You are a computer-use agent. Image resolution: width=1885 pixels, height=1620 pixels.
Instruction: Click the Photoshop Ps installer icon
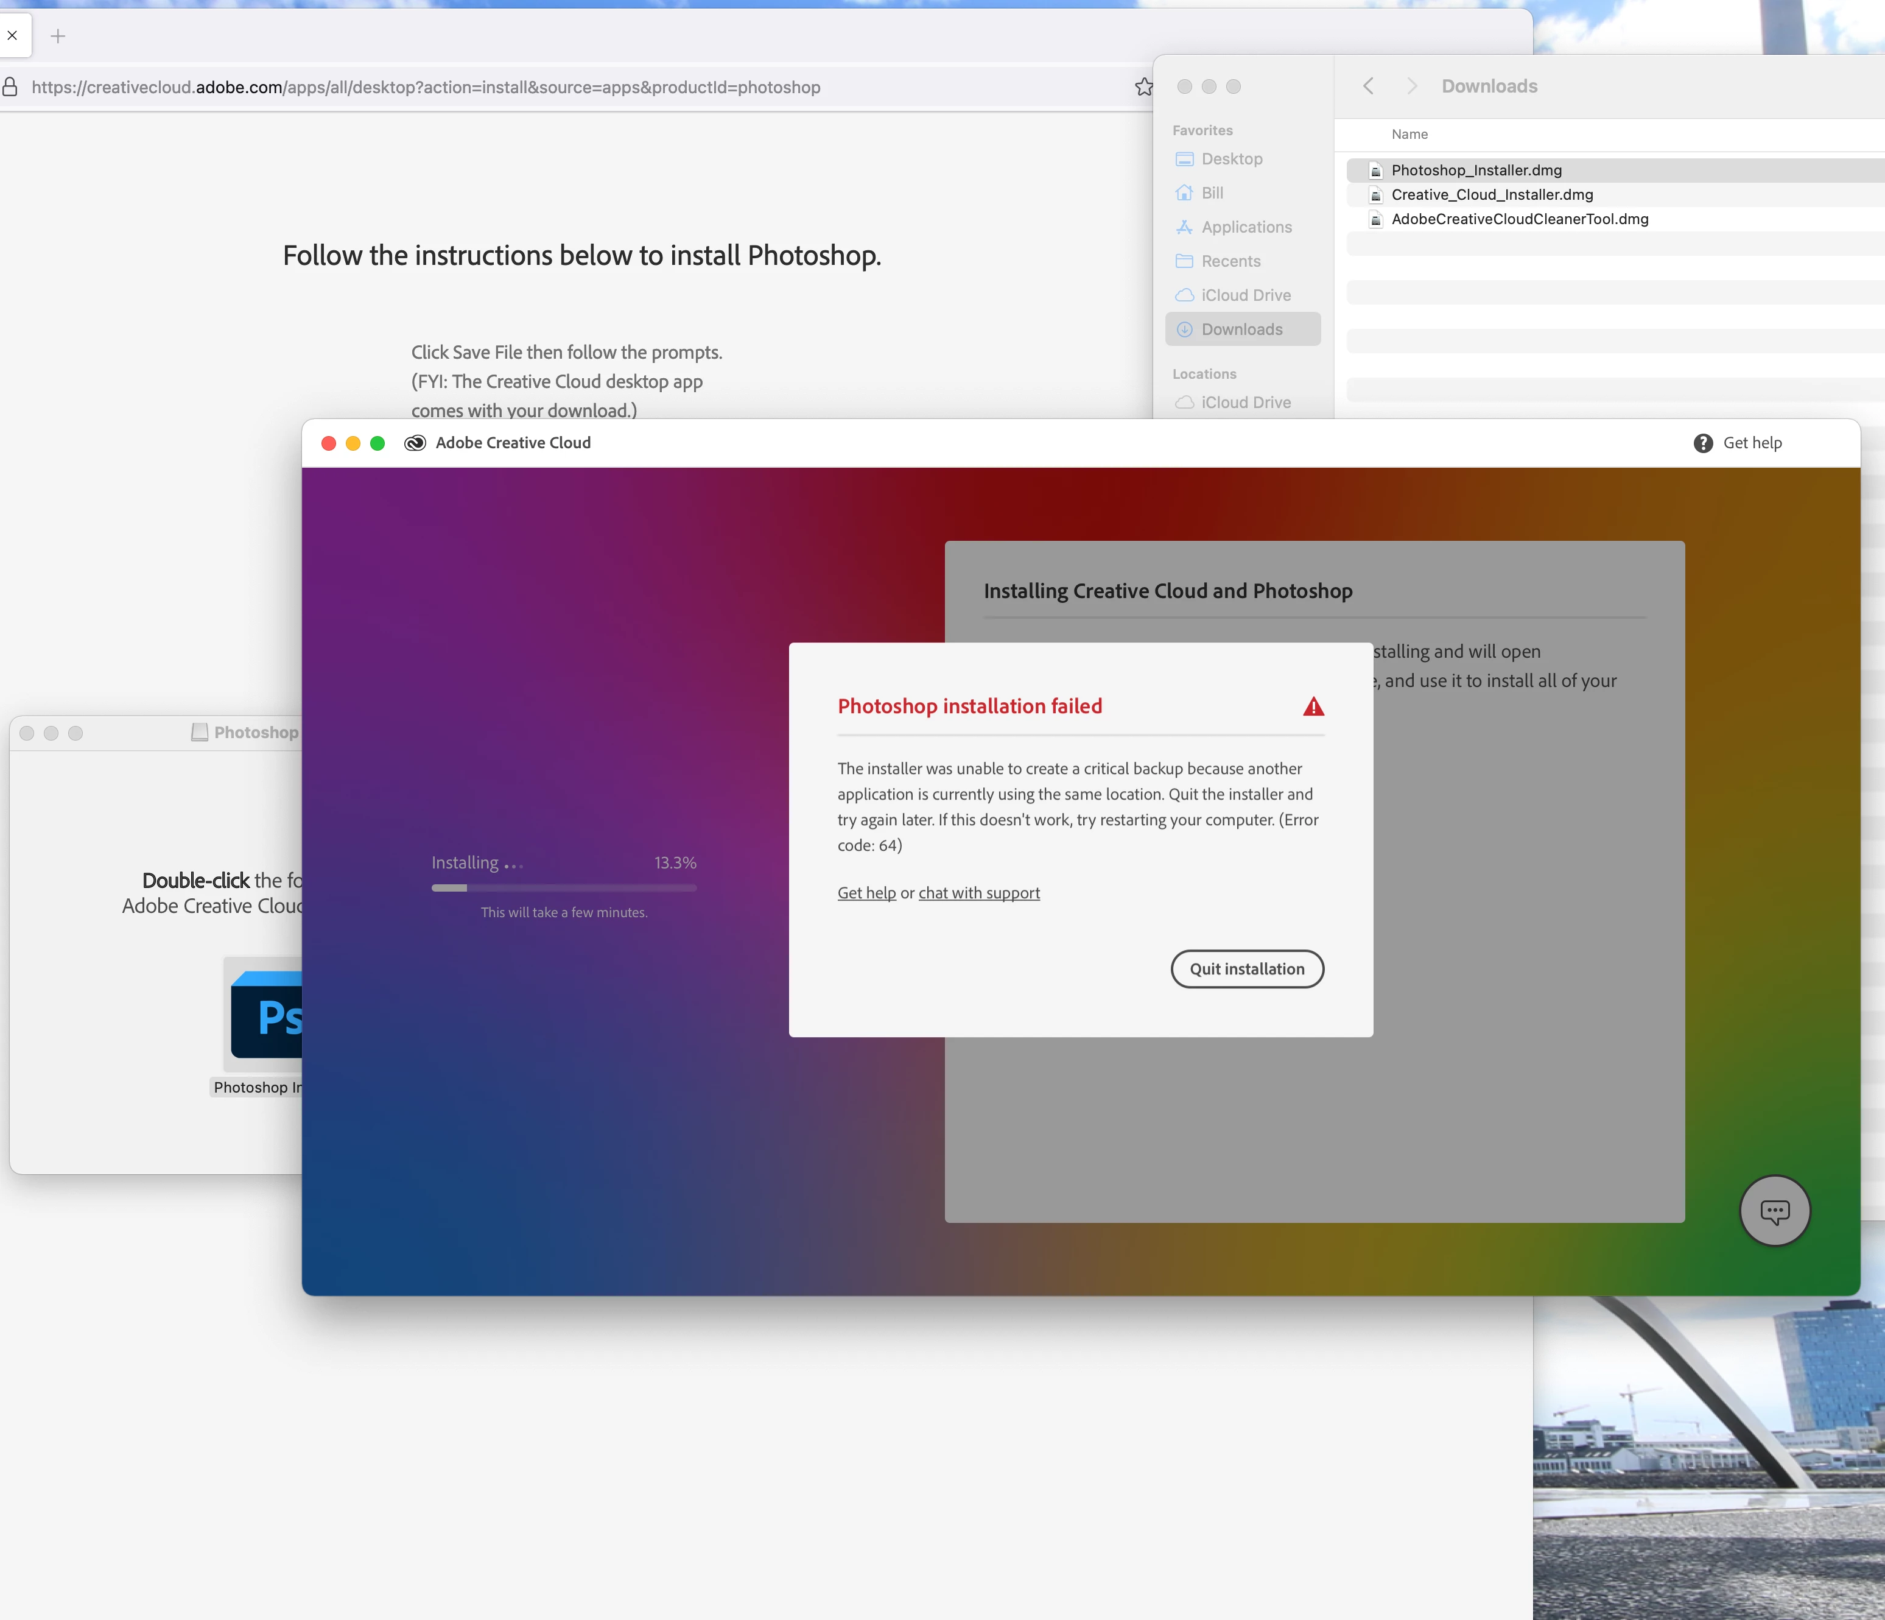click(x=267, y=1015)
